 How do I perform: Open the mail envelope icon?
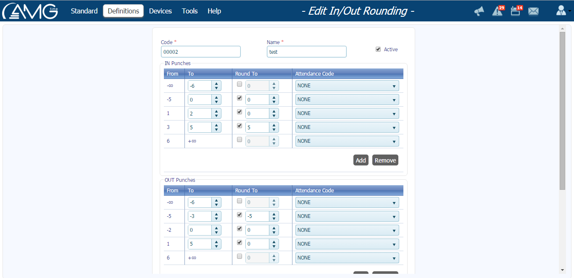533,11
